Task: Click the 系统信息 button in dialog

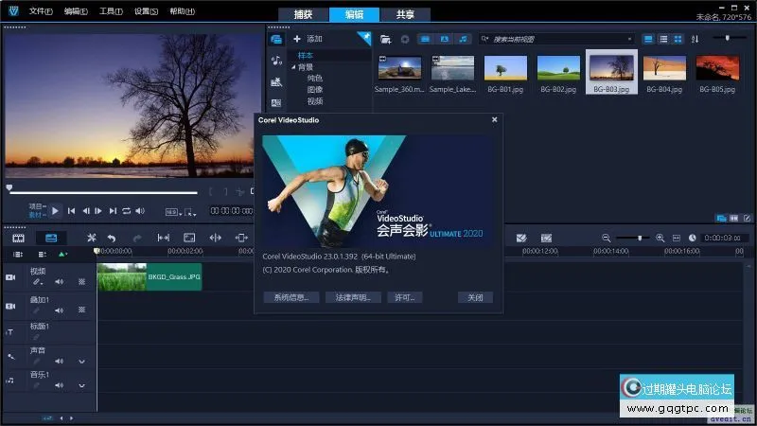Action: coord(290,297)
